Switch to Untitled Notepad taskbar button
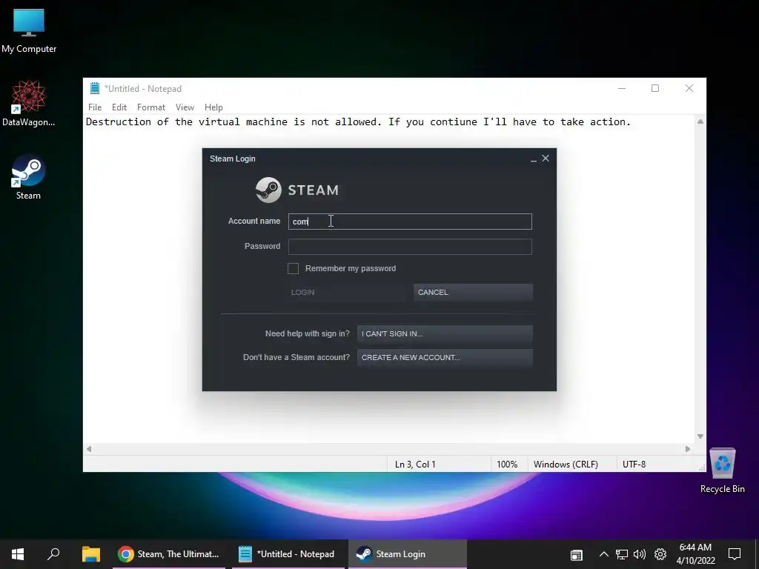The width and height of the screenshot is (759, 569). point(289,554)
